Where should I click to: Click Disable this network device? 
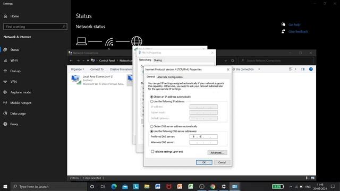(121, 70)
